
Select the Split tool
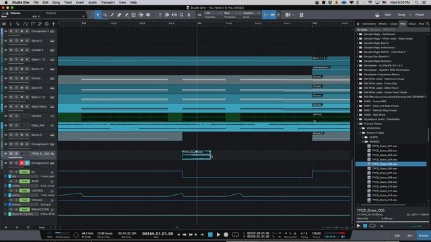coord(112,15)
